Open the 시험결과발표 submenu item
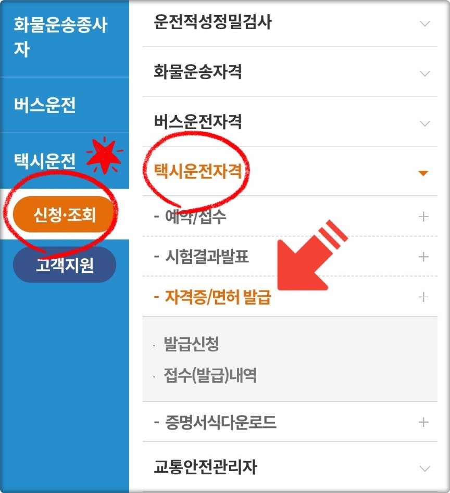 [207, 257]
